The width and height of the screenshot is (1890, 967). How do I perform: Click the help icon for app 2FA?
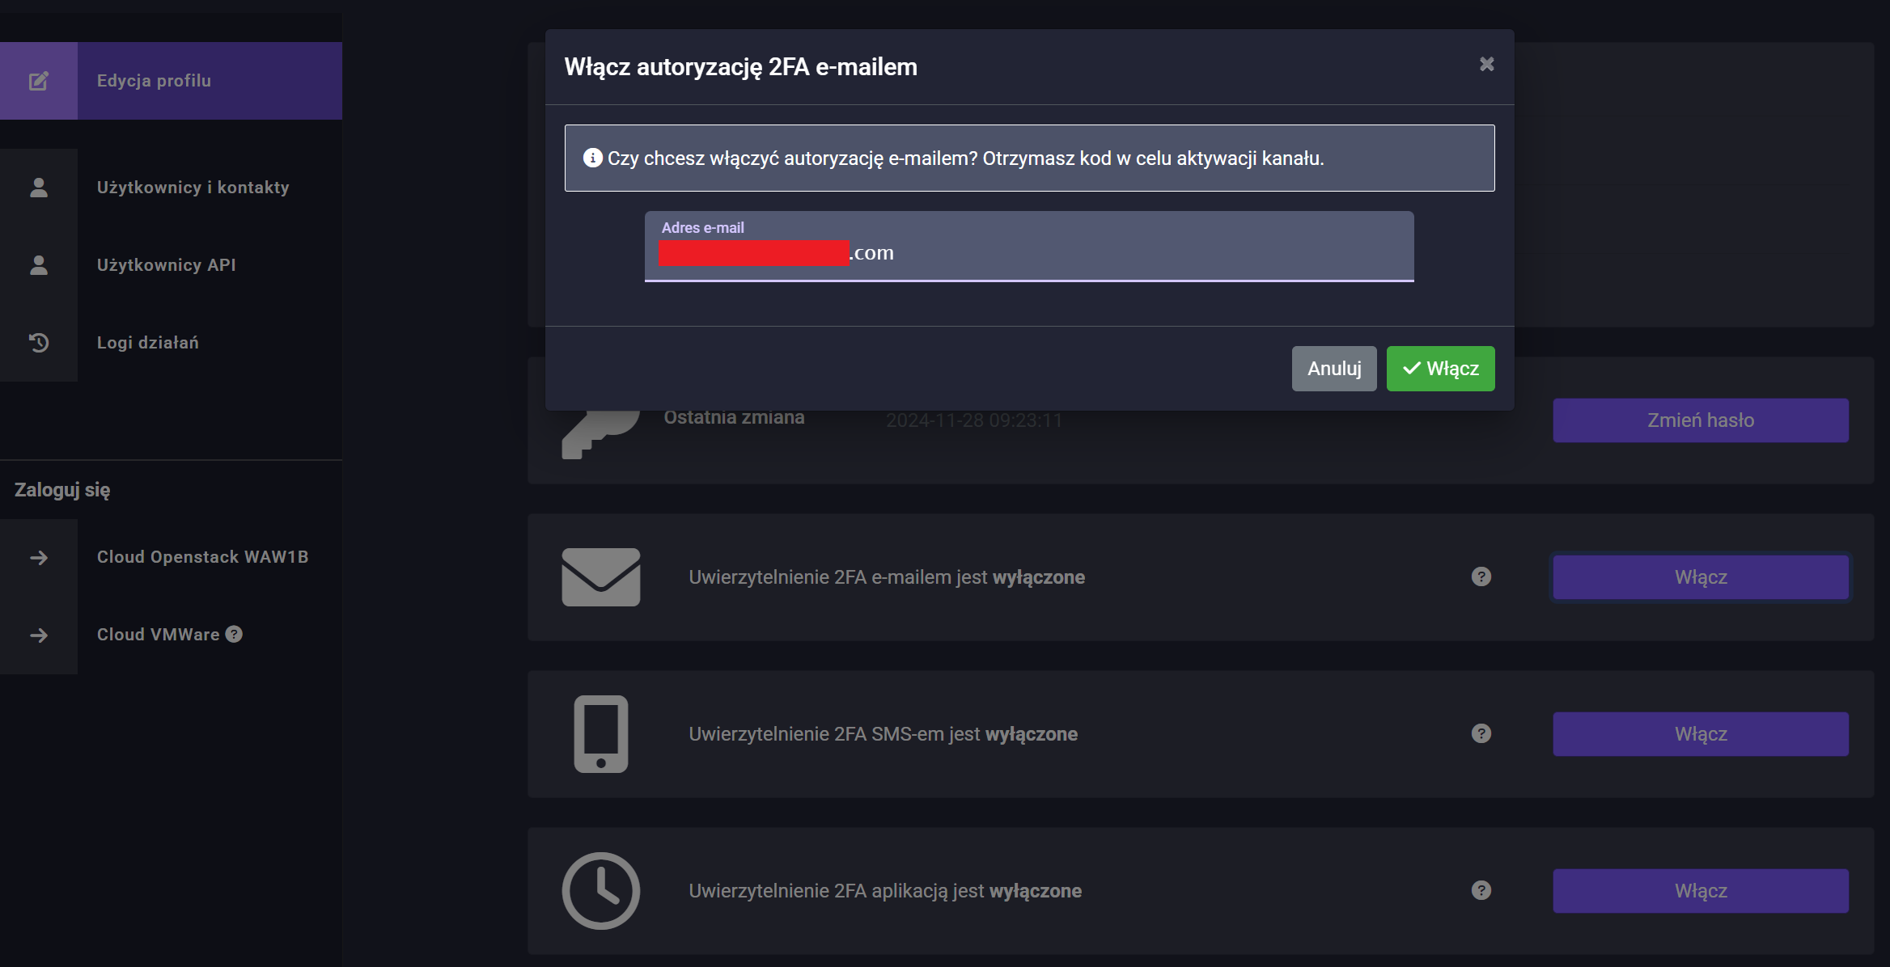point(1481,890)
